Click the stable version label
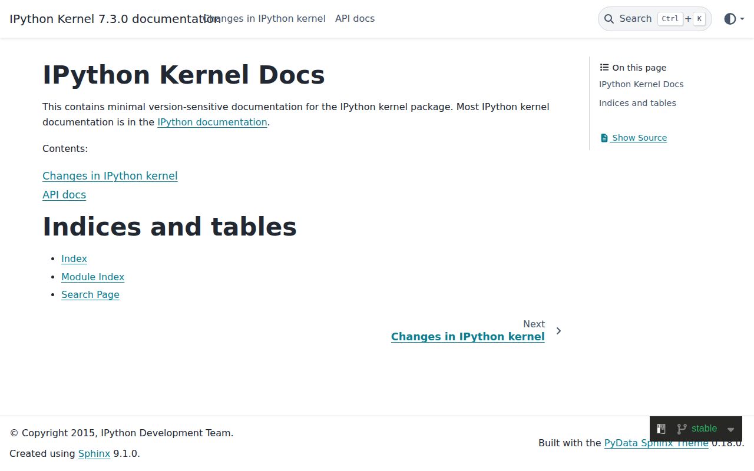This screenshot has height=471, width=754. (x=704, y=429)
